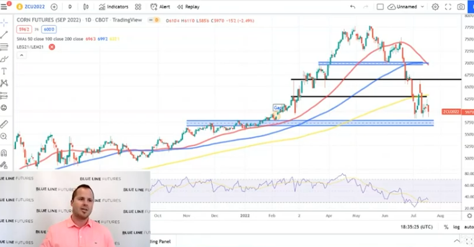Toggle magnet mode in left toolbar
Image resolution: width=474 pixels, height=247 pixels.
[x=4, y=153]
